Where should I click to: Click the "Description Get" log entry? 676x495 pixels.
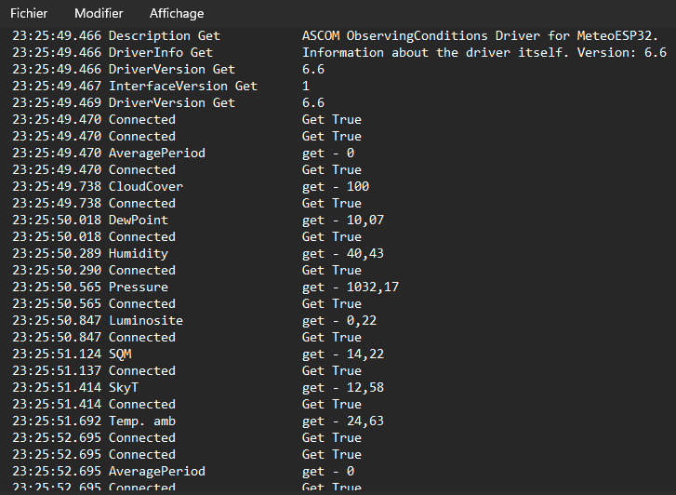point(164,35)
